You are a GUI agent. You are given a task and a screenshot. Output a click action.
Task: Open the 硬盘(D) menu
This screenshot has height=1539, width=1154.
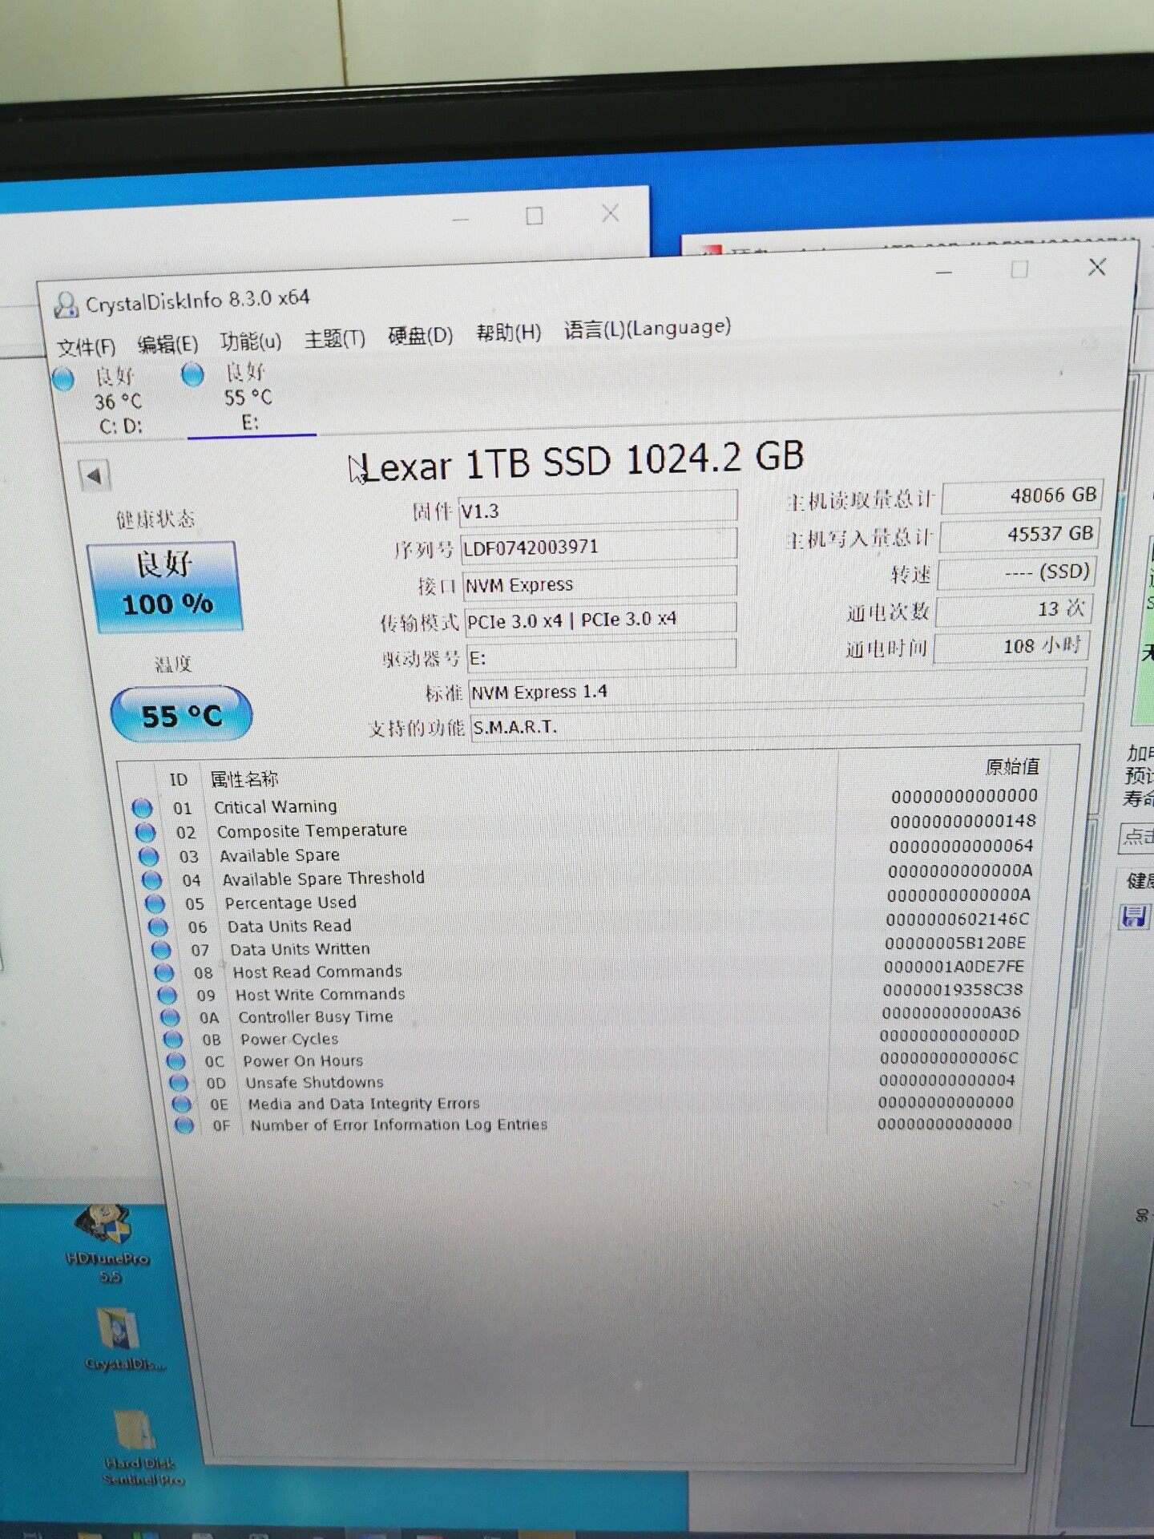pos(420,335)
